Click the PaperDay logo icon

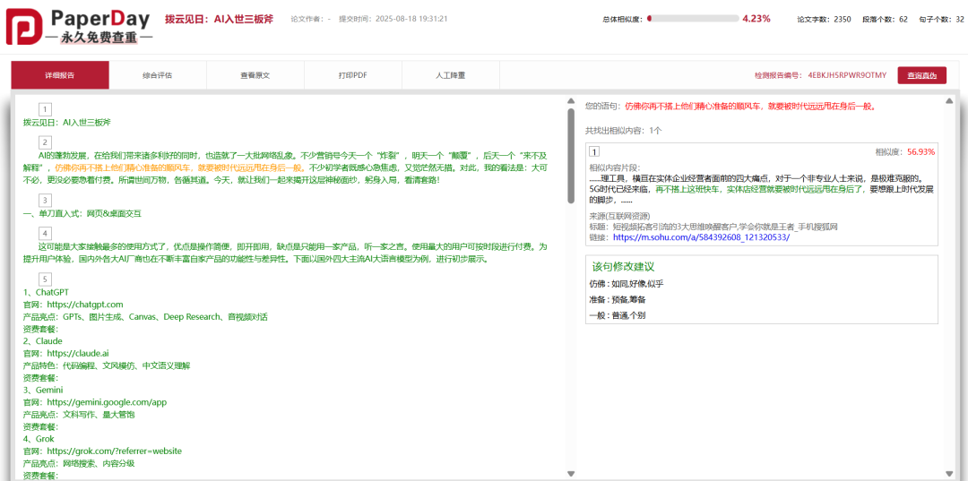[x=23, y=27]
